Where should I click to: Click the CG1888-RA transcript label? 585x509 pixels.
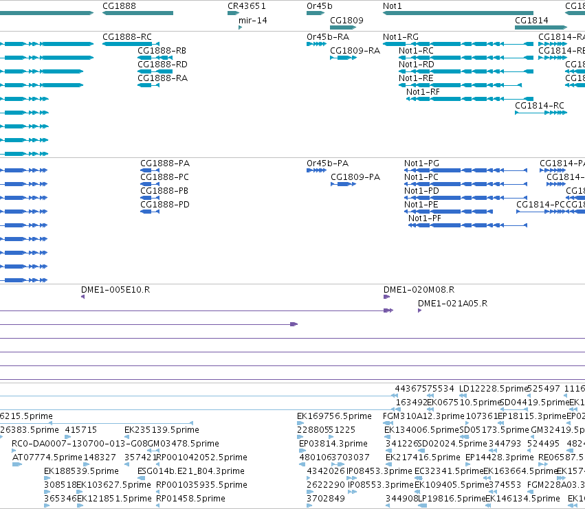(x=163, y=78)
